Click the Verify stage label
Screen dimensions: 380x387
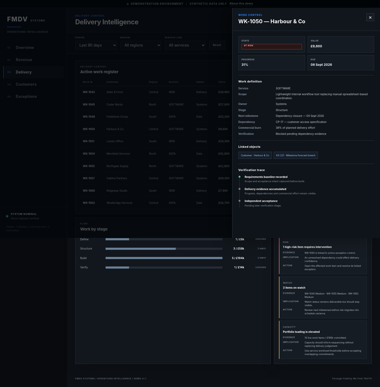coord(84,267)
